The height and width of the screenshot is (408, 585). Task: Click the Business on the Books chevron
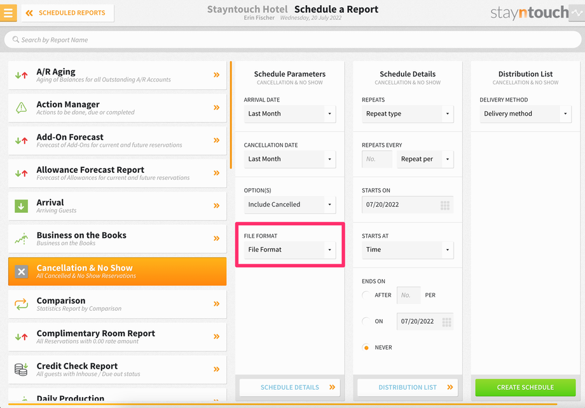click(216, 239)
